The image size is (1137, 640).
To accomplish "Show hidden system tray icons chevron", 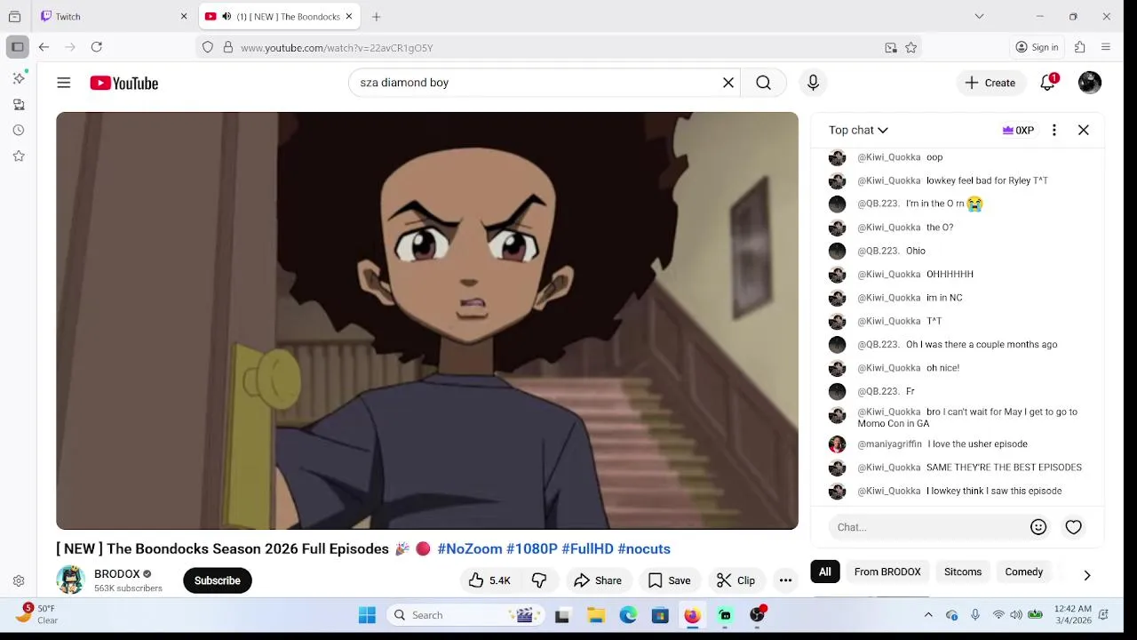I will point(928,615).
